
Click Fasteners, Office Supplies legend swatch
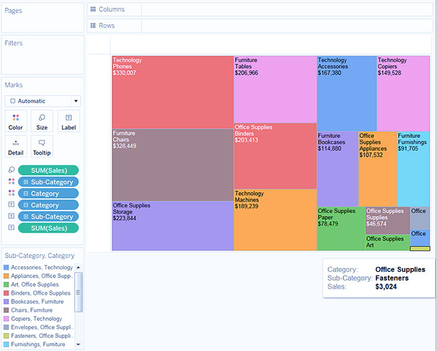pos(6,336)
